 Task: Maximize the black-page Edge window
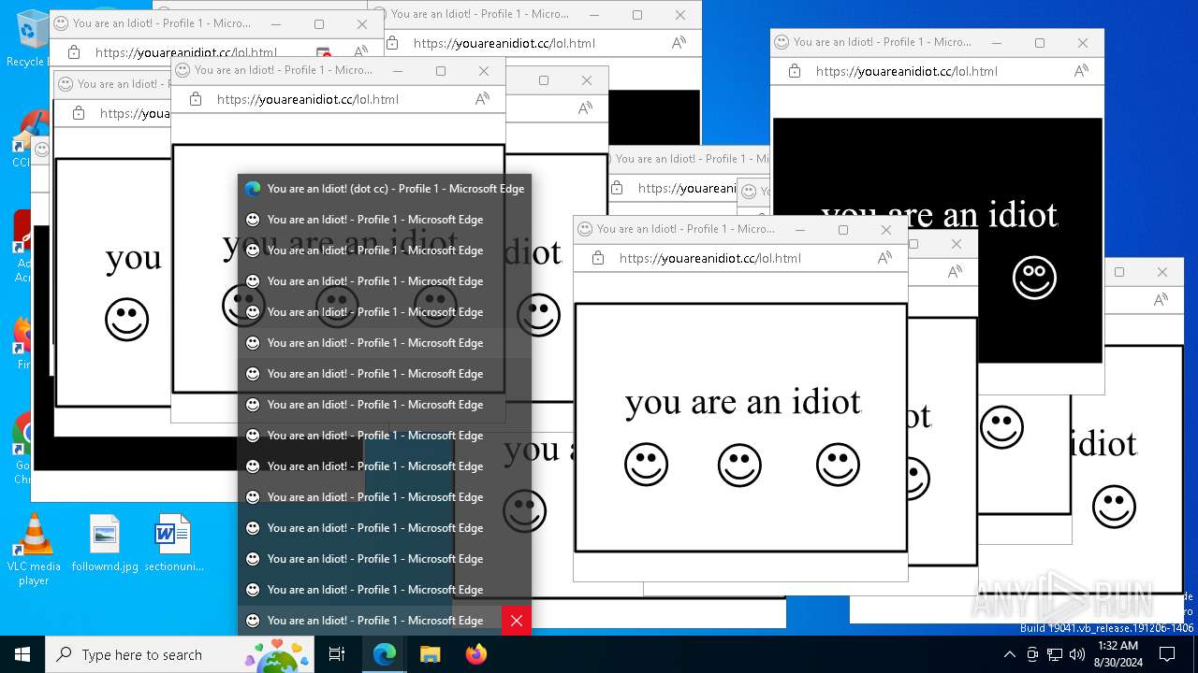coord(1040,42)
